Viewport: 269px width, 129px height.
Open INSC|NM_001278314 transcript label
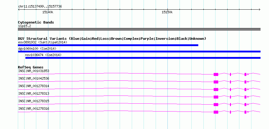point(34,86)
